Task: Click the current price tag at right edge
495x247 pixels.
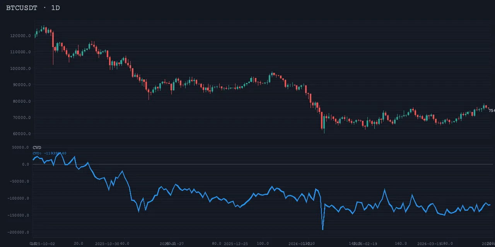Action: tap(491, 111)
